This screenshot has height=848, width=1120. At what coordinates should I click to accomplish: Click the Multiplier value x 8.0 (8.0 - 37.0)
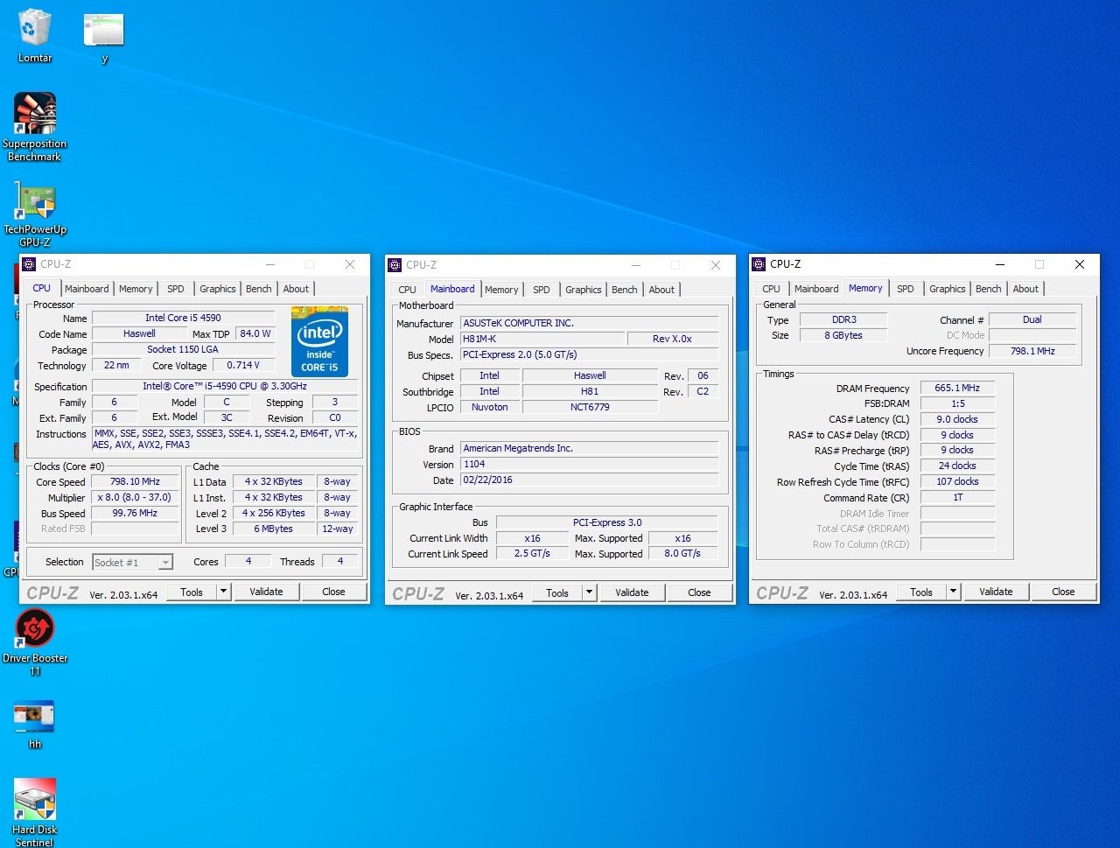coord(135,497)
